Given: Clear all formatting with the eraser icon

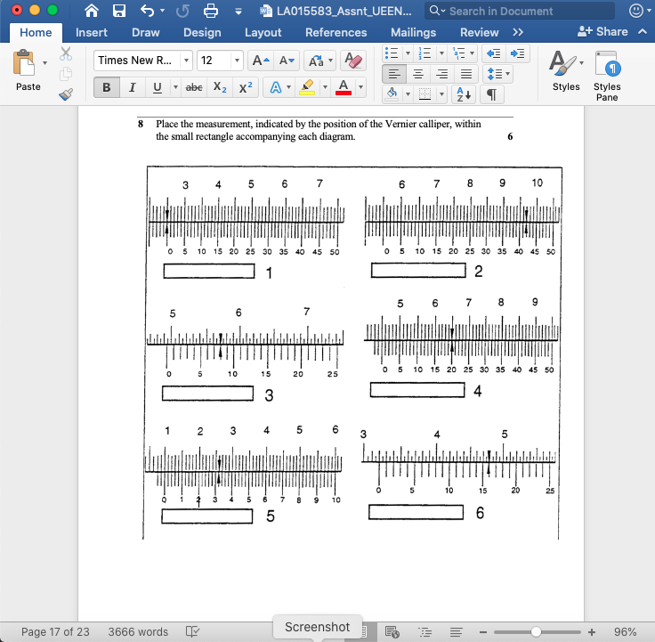Looking at the screenshot, I should [353, 61].
